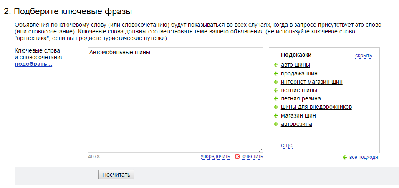Add all suggestions via 'все подходят'
This screenshot has width=399, height=188.
click(x=365, y=157)
